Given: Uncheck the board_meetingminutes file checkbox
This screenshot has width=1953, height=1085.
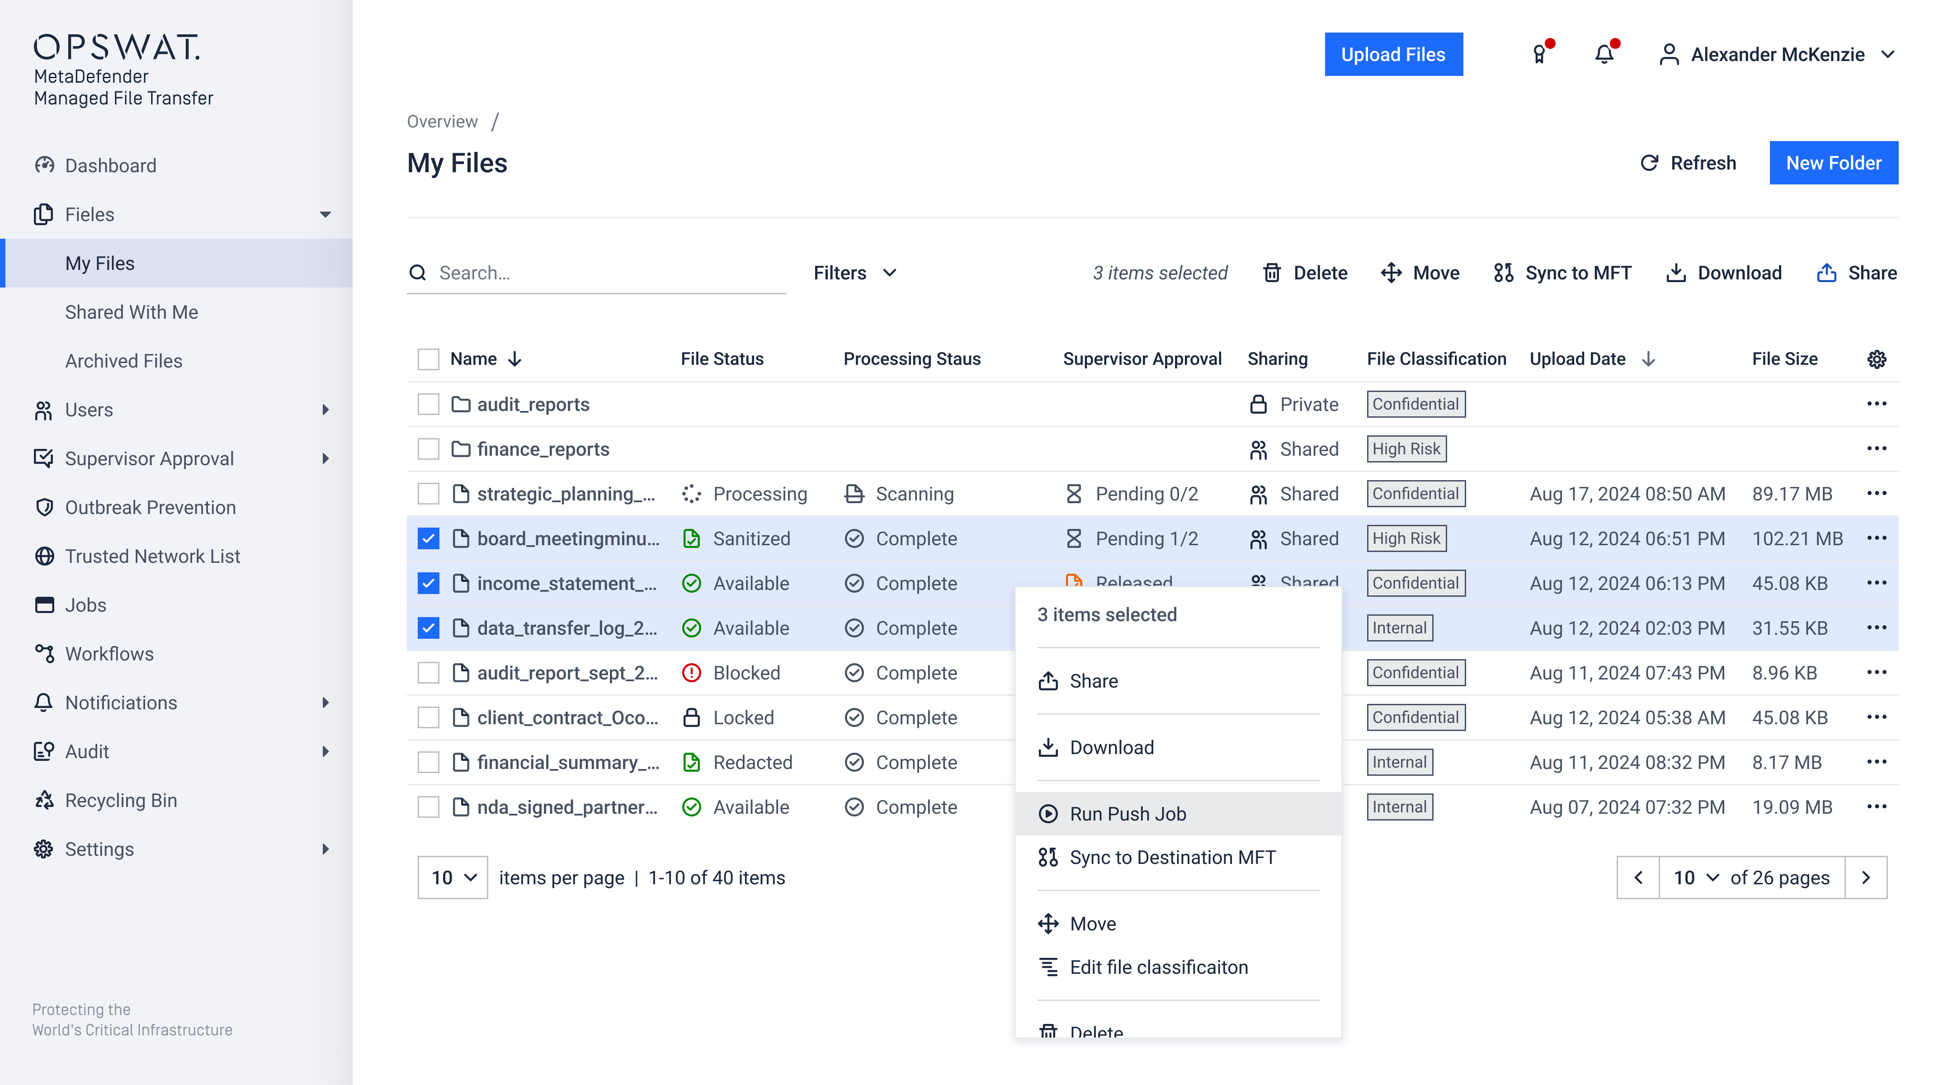Looking at the screenshot, I should (x=429, y=539).
